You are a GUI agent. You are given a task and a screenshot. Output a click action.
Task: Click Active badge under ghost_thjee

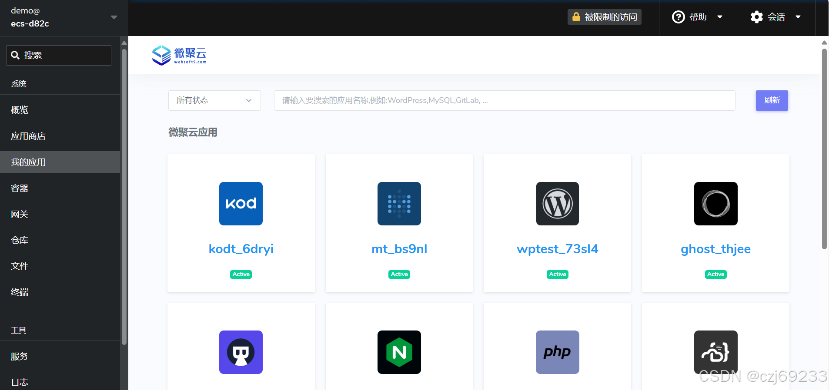(716, 274)
